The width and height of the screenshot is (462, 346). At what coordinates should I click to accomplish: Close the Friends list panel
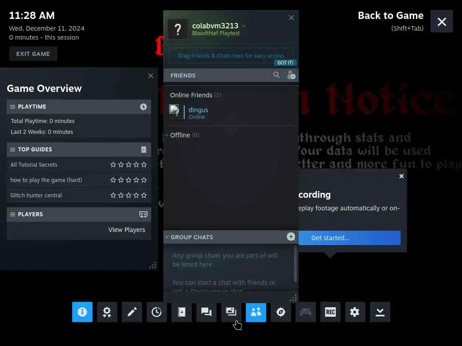[291, 18]
